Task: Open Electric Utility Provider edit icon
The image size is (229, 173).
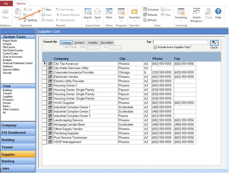Action: 50,81
